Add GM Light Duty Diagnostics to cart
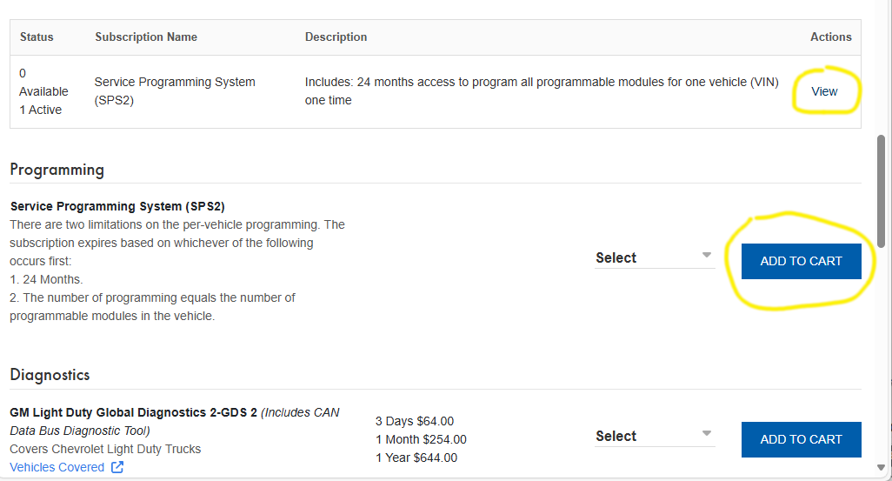The height and width of the screenshot is (481, 892). click(801, 439)
